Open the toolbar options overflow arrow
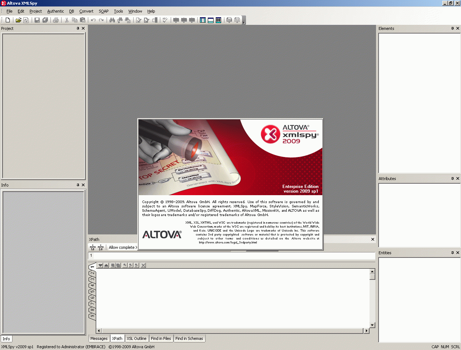Viewport: 461px width, 350px height. pos(244,21)
